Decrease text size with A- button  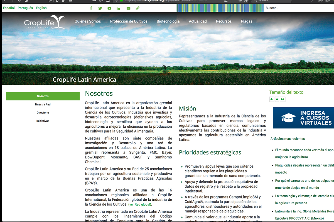pos(272,99)
